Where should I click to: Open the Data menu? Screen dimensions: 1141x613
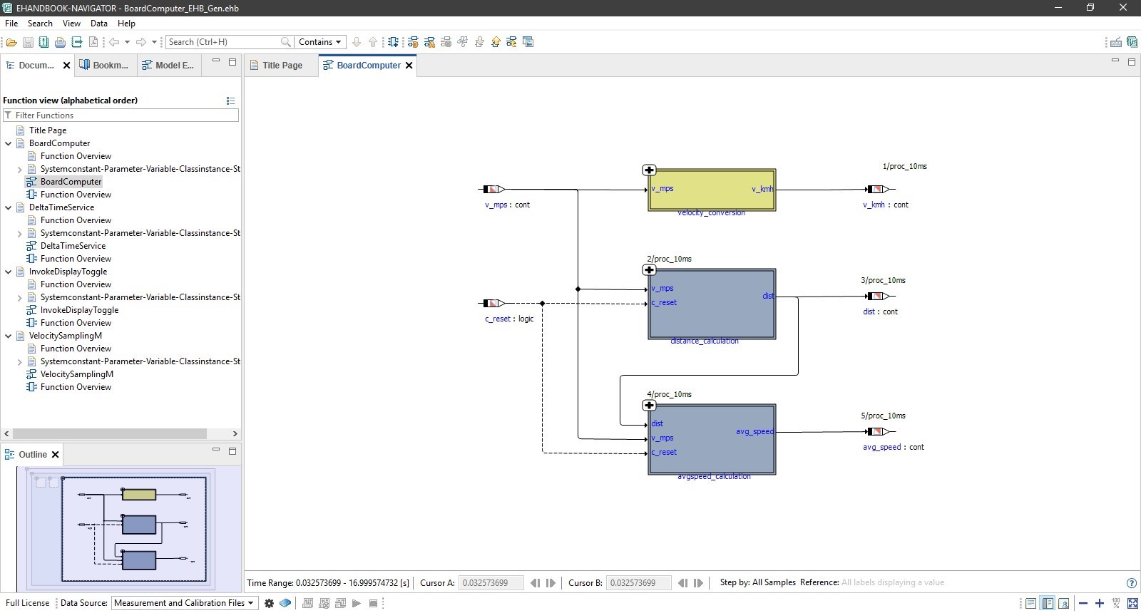(98, 24)
